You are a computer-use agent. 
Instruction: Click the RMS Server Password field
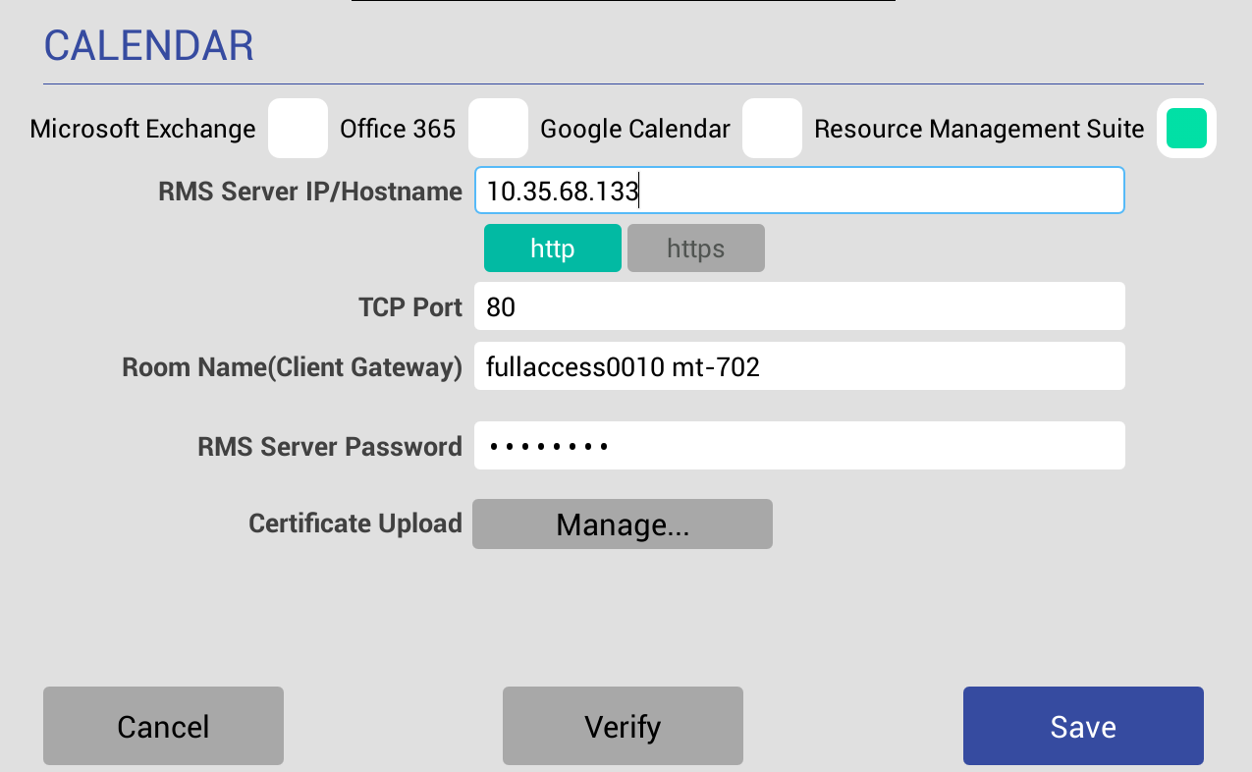[x=799, y=446]
